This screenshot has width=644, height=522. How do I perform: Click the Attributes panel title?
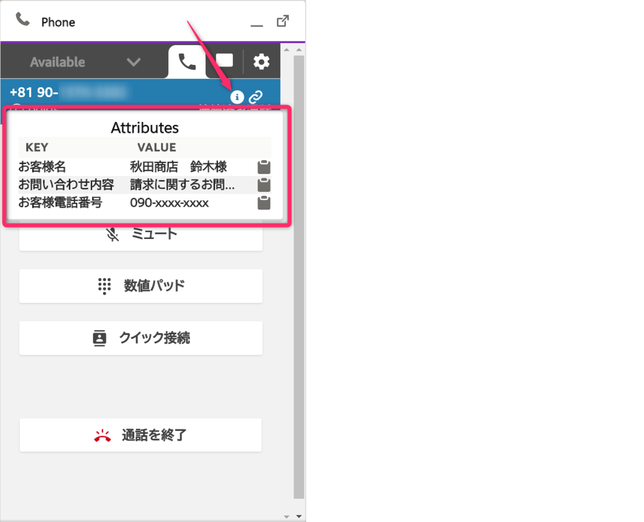point(144,128)
